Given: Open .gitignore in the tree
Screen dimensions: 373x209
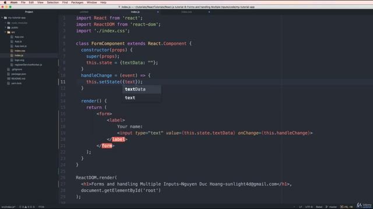Looking at the screenshot, I should click(x=17, y=70).
